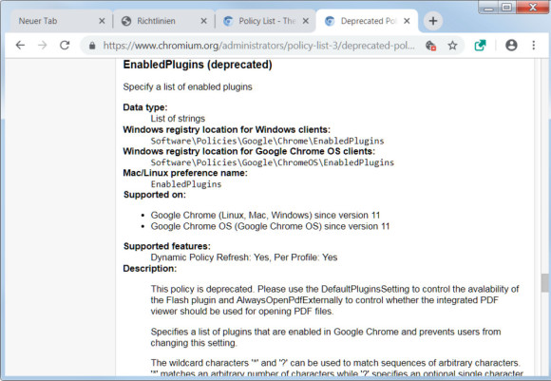Close the Richtlinien tab

tap(203, 21)
